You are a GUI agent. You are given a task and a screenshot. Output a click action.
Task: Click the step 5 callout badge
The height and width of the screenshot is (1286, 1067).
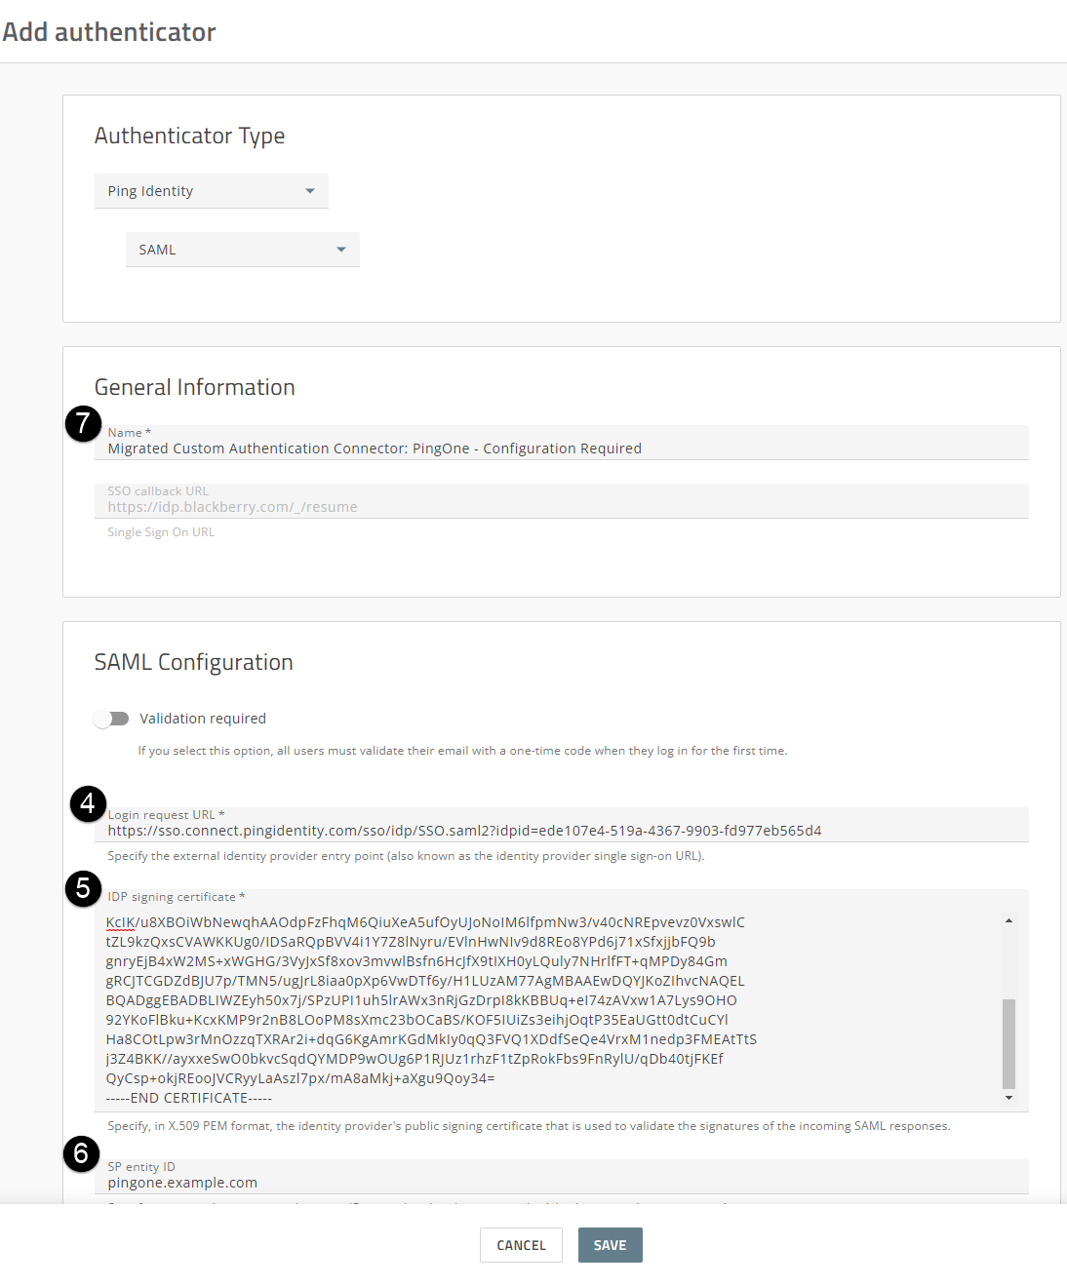coord(84,888)
